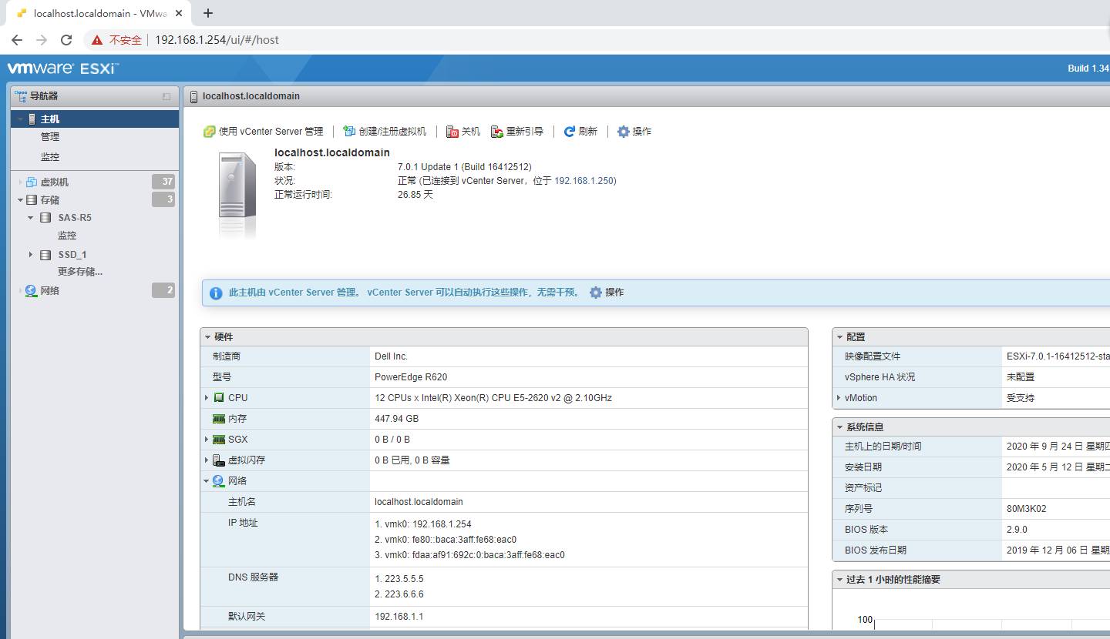
Task: Click the browser address bar
Action: [540, 40]
